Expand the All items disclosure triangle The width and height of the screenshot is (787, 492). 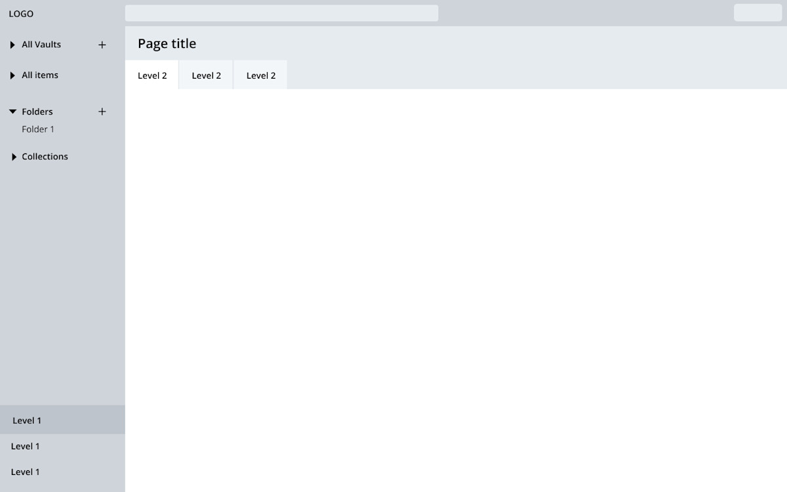12,75
